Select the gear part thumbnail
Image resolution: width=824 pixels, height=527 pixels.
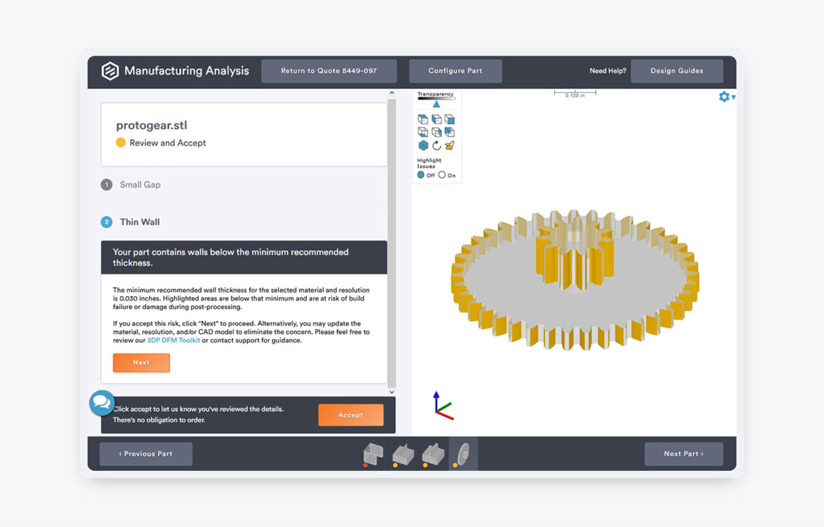point(462,453)
